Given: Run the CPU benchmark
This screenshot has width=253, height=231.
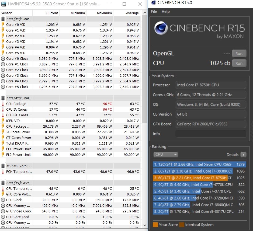Looking at the screenshot, I should pyautogui.click(x=239, y=63).
